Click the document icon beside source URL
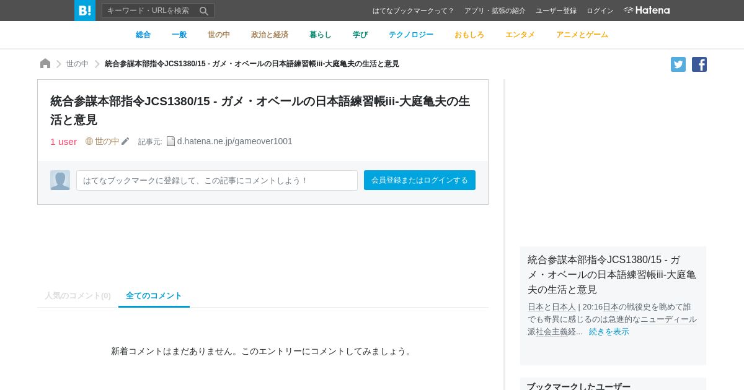This screenshot has width=744, height=390. 170,141
